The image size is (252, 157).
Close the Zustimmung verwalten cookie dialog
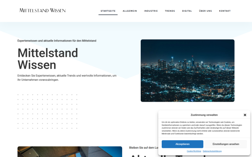coord(245,115)
